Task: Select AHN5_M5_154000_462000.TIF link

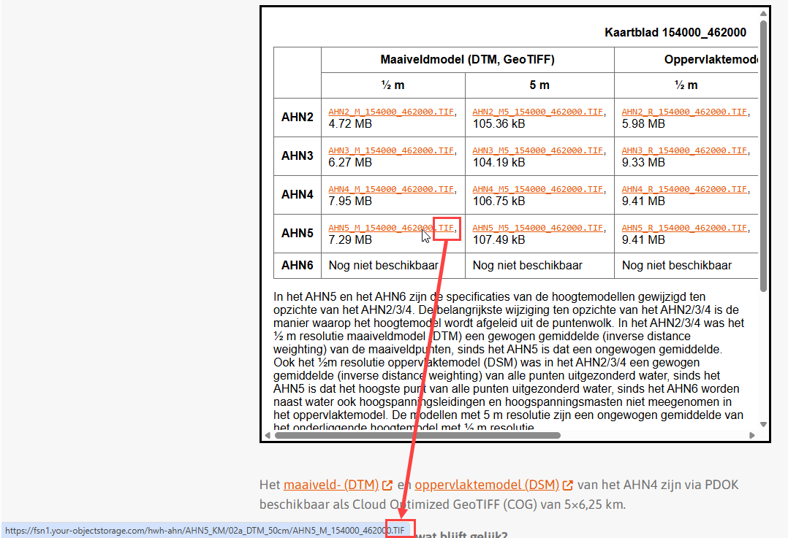Action: (537, 228)
